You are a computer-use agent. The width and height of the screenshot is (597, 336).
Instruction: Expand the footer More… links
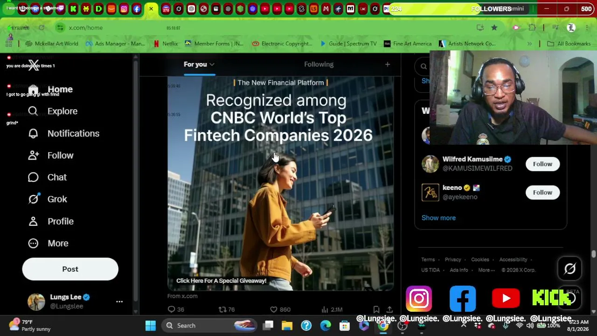(486, 270)
